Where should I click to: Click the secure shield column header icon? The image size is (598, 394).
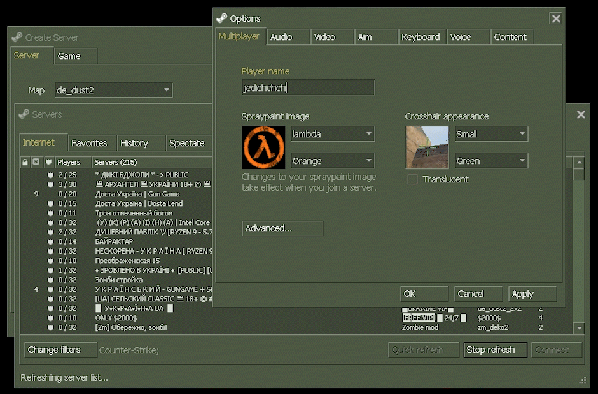48,162
